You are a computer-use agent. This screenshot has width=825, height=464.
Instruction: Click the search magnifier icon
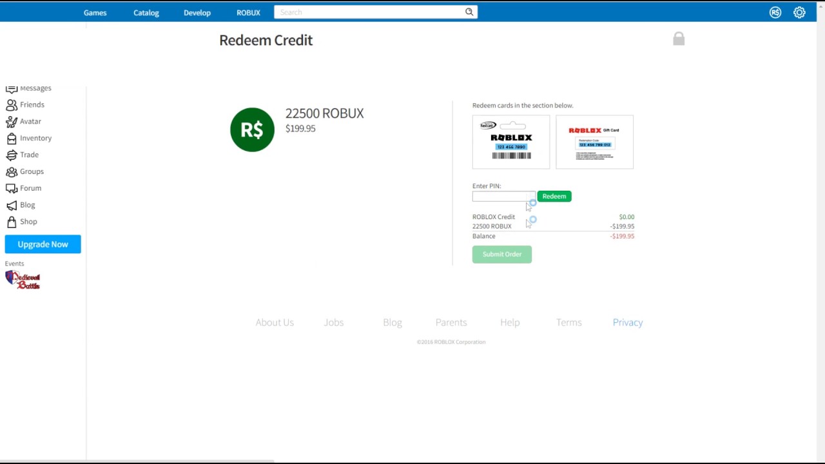pos(469,12)
